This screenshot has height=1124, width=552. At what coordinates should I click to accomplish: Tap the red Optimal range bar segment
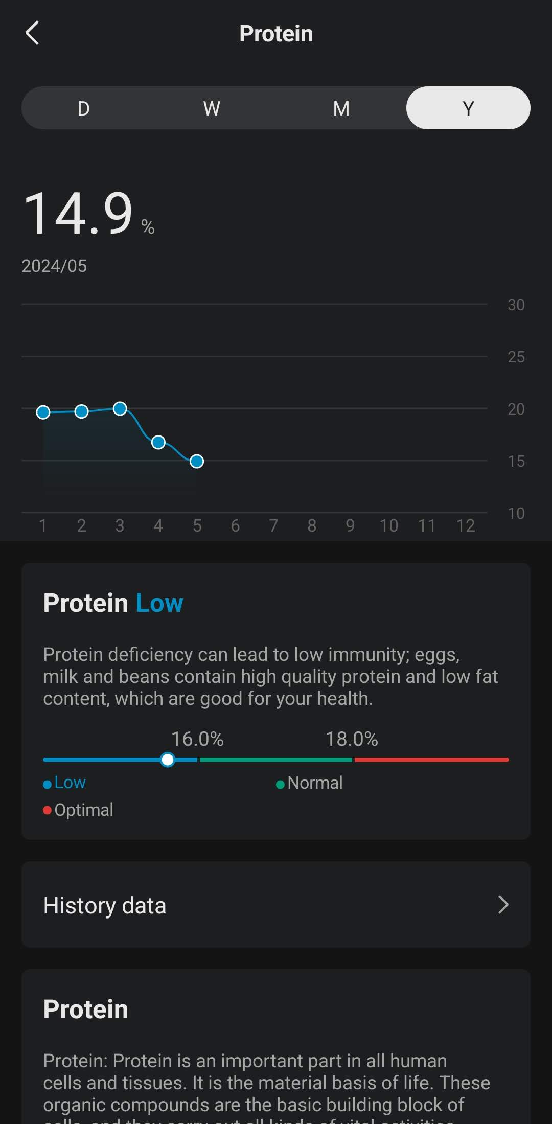coord(431,760)
